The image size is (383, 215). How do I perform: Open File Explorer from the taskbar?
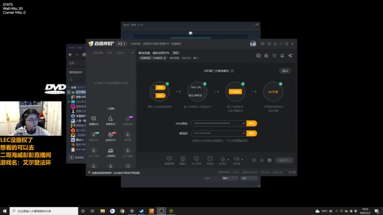(x=102, y=211)
